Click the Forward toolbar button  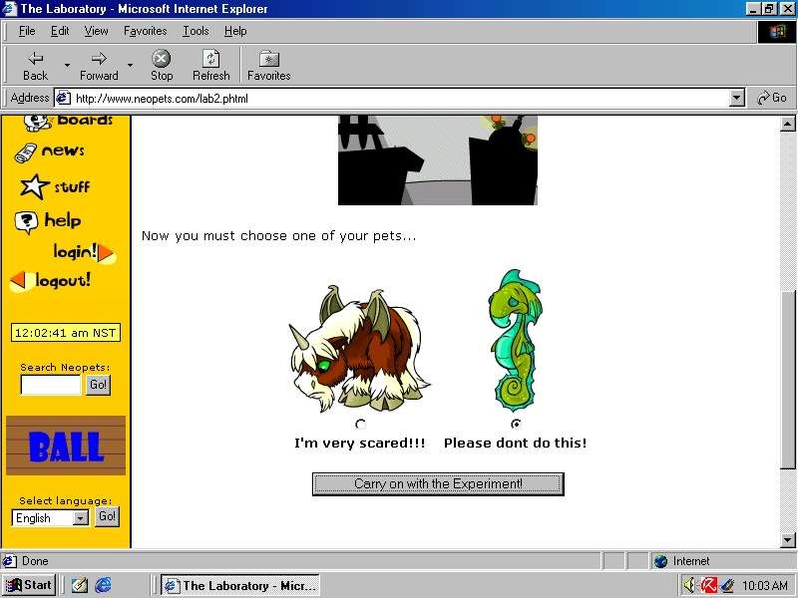click(99, 66)
